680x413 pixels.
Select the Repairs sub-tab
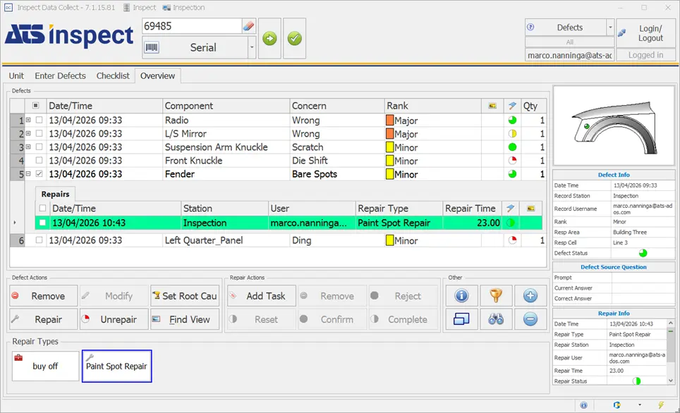click(55, 194)
